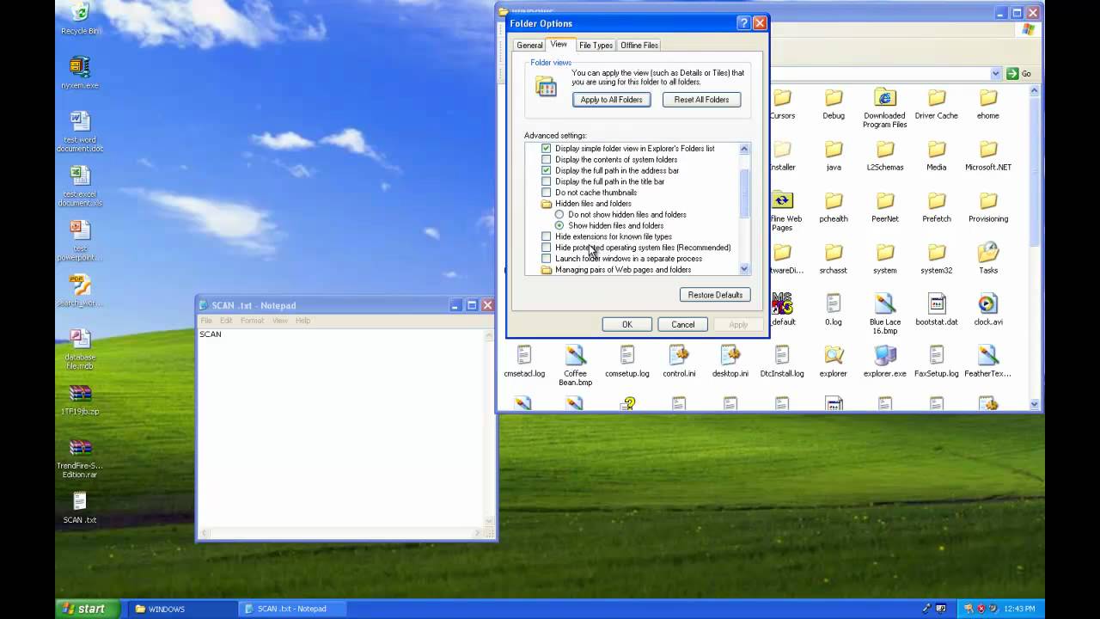Open the address bar dropdown in WINDOWS window
Image resolution: width=1100 pixels, height=619 pixels.
tap(995, 74)
